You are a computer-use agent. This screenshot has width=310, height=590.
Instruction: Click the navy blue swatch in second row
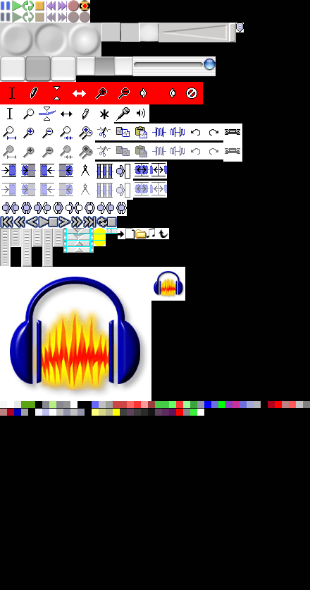point(18,412)
